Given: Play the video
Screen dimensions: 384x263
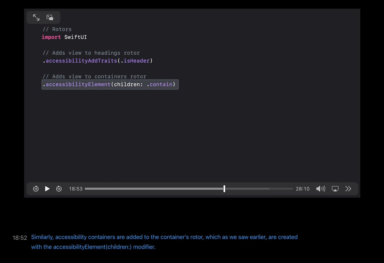Looking at the screenshot, I should pyautogui.click(x=47, y=189).
